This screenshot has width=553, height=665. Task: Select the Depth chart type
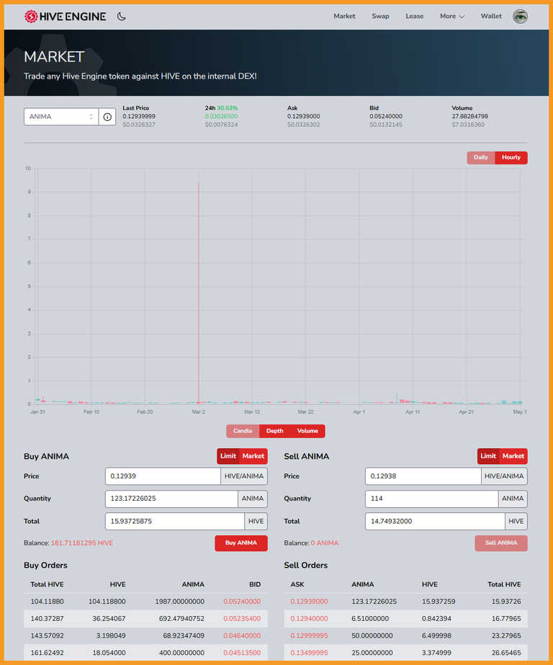(274, 431)
